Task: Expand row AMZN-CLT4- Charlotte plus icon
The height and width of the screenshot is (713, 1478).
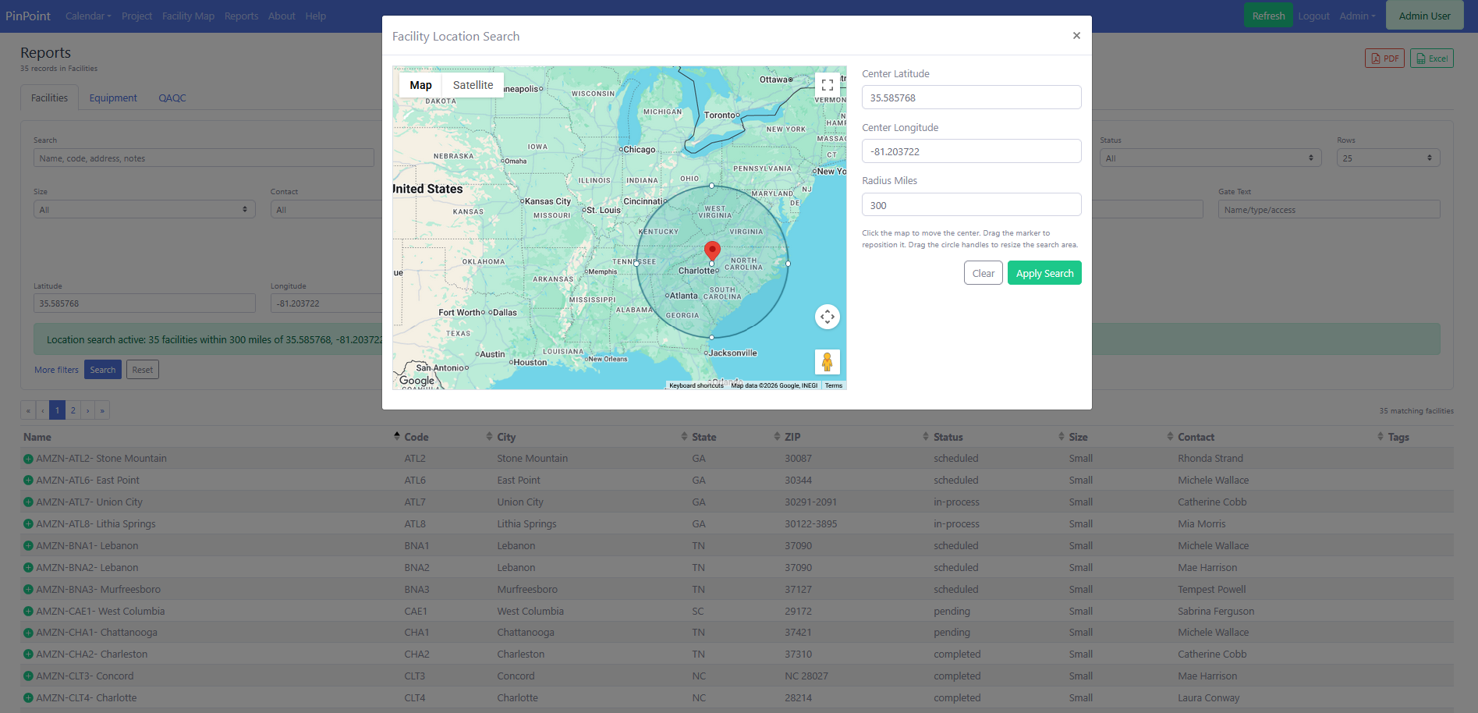Action: pos(28,698)
